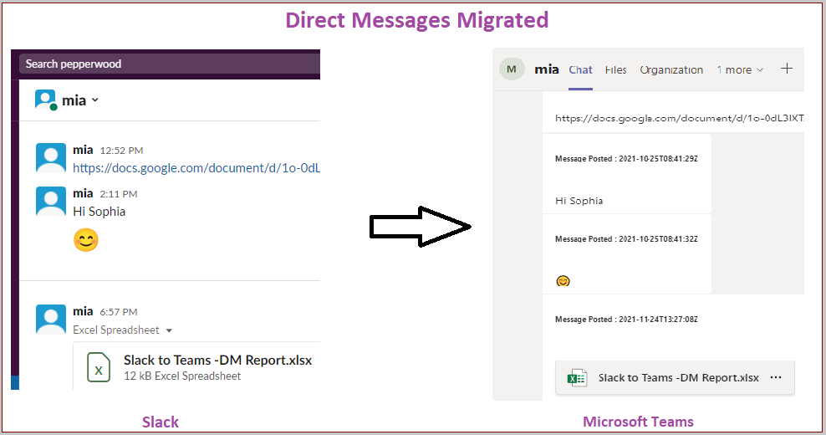Open 'Slack to Teams -DM Report.xlsx' in Slack
The width and height of the screenshot is (826, 435).
[217, 360]
